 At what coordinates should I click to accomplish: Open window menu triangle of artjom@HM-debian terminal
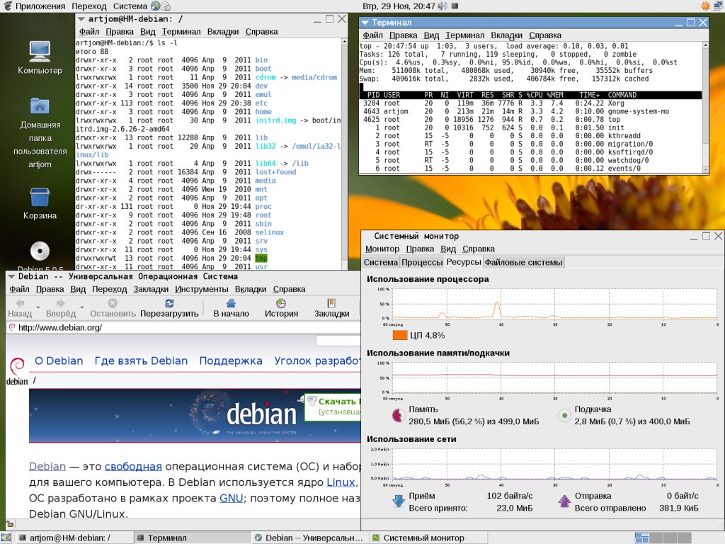[82, 18]
